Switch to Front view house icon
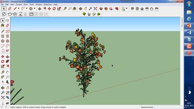 pyautogui.click(x=142, y=9)
